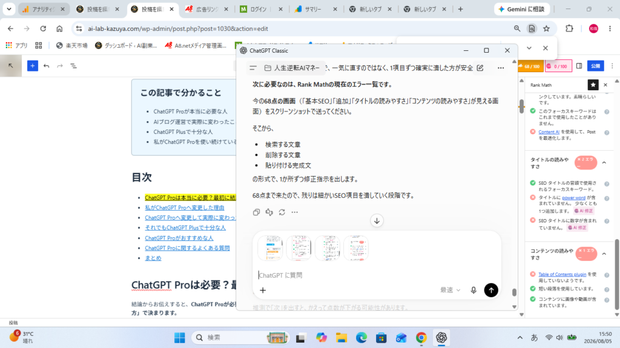Switch to the サマリー tab
The image size is (620, 348).
click(x=316, y=9)
